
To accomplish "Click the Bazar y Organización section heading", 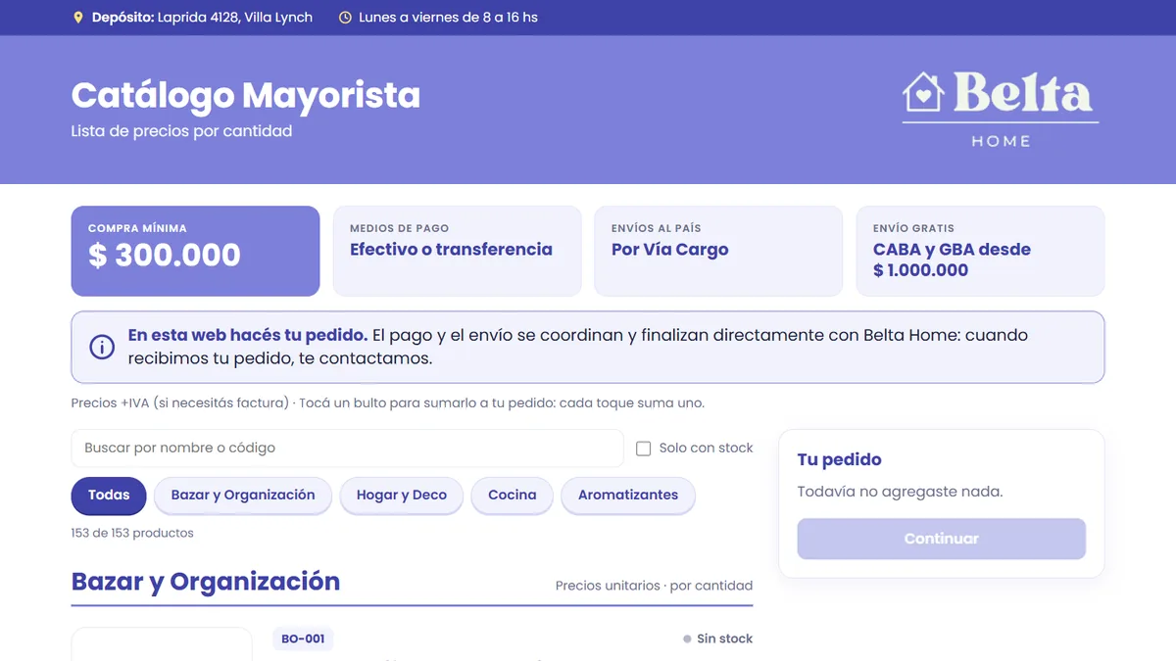I will [206, 582].
